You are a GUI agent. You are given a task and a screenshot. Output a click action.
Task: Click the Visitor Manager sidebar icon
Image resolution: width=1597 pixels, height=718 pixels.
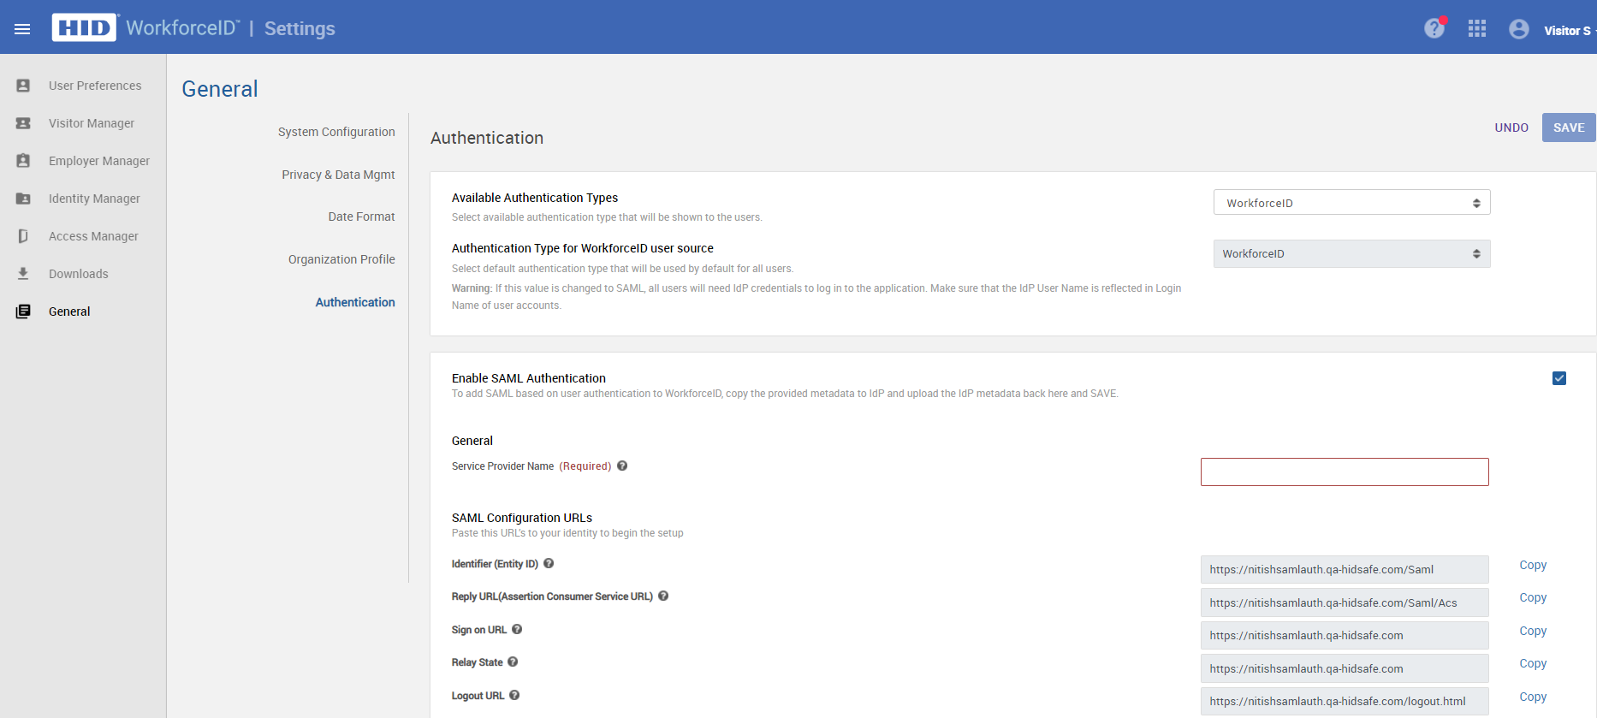click(x=23, y=123)
